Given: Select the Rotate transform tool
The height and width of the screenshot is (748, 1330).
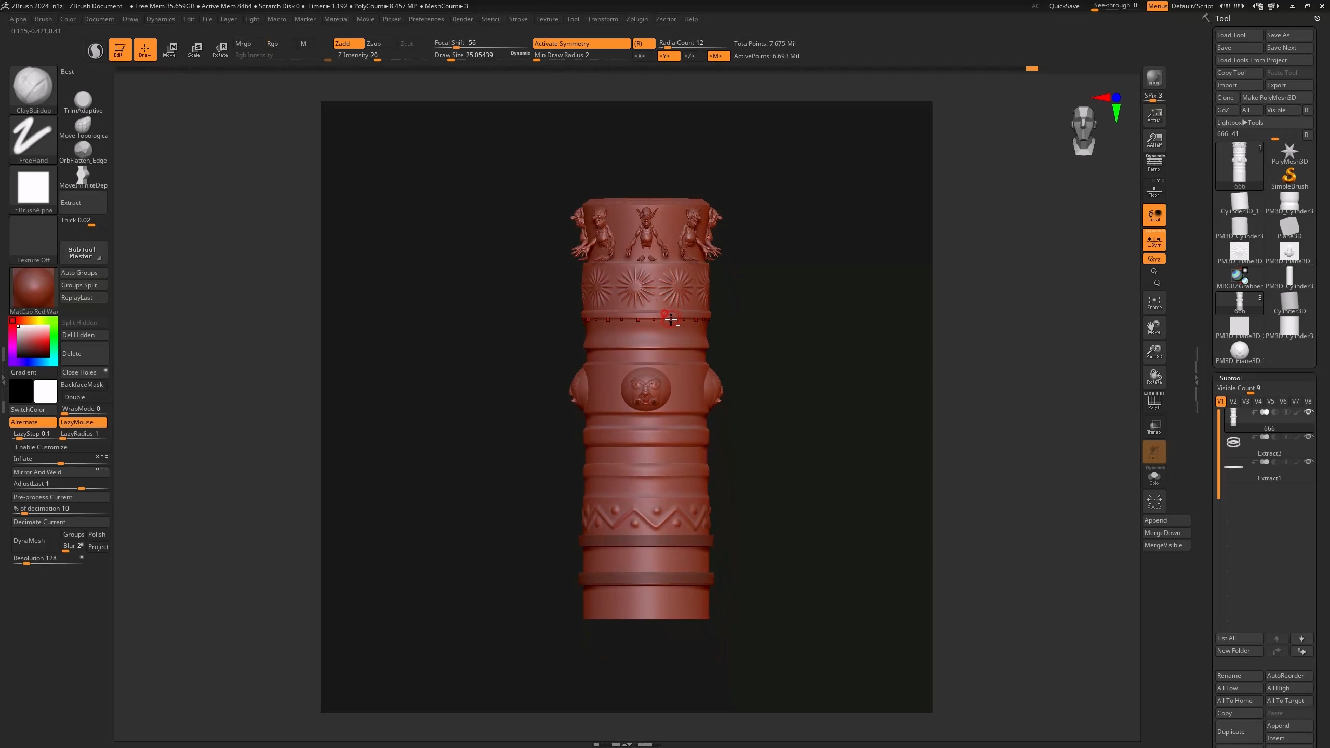Looking at the screenshot, I should pyautogui.click(x=220, y=49).
